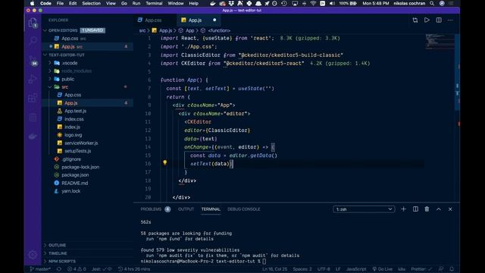Open Docker view in activity bar
Image resolution: width=485 pixels, height=273 pixels.
[x=33, y=136]
